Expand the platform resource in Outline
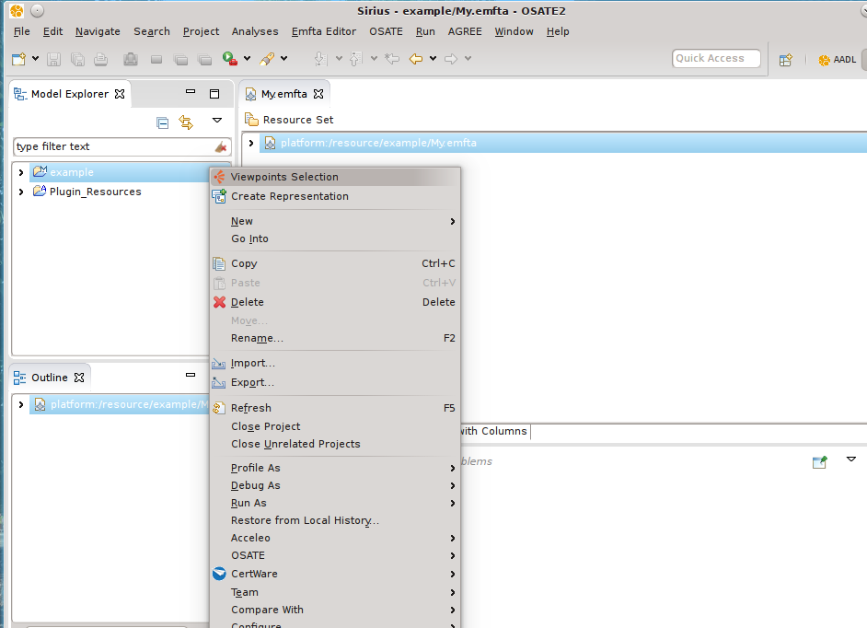The image size is (867, 628). point(21,404)
